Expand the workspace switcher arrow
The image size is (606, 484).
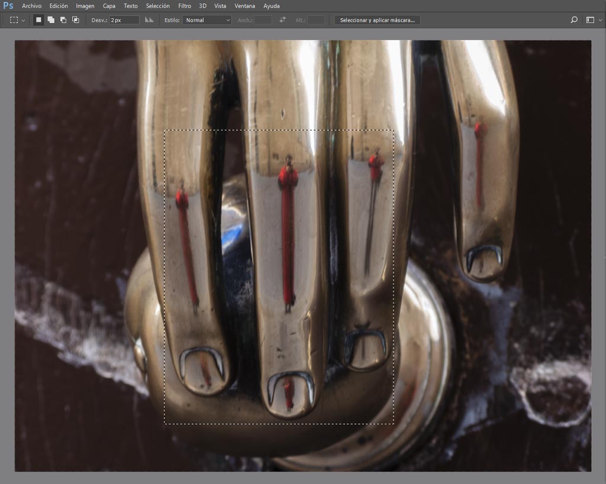click(x=600, y=21)
